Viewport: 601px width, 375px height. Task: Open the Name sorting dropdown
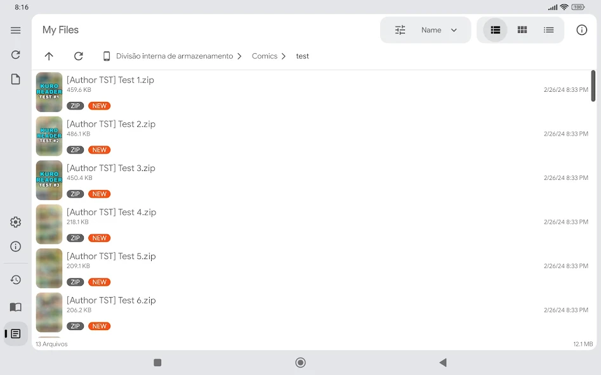(x=439, y=30)
